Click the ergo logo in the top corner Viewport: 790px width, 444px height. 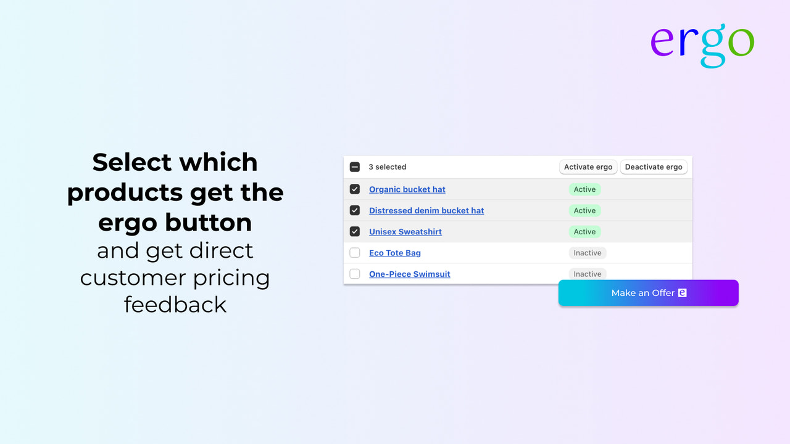[x=702, y=44]
